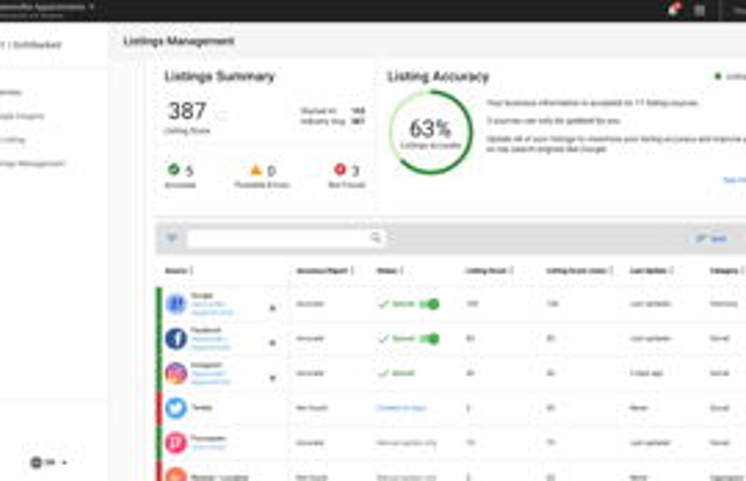746x481 pixels.
Task: Click the green check in Facebook status
Action: [383, 339]
